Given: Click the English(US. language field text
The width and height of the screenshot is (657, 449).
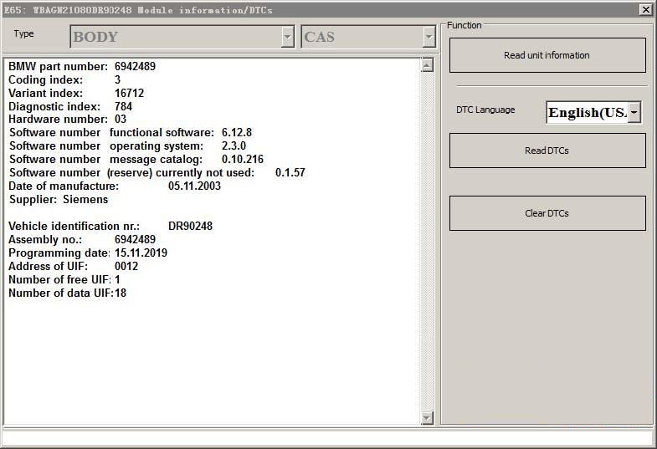Looking at the screenshot, I should click(587, 112).
